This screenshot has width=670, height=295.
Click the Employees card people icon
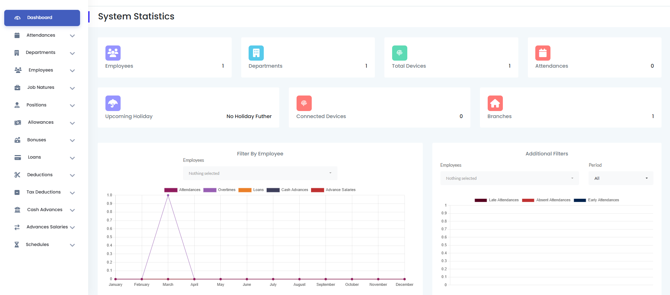click(x=113, y=53)
